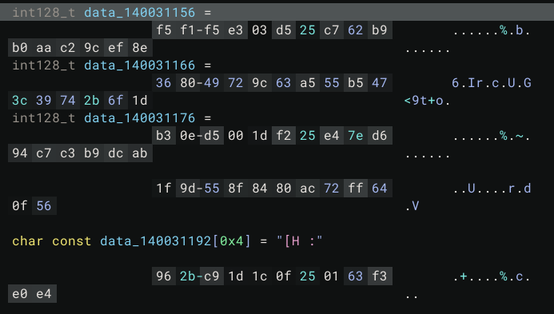Click hex byte 64
Image resolution: width=554 pixels, height=314 pixels.
tap(379, 189)
